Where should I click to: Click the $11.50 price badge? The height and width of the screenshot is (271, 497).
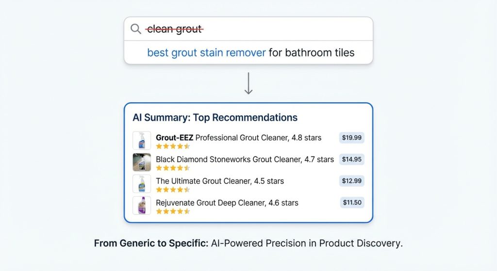click(351, 203)
